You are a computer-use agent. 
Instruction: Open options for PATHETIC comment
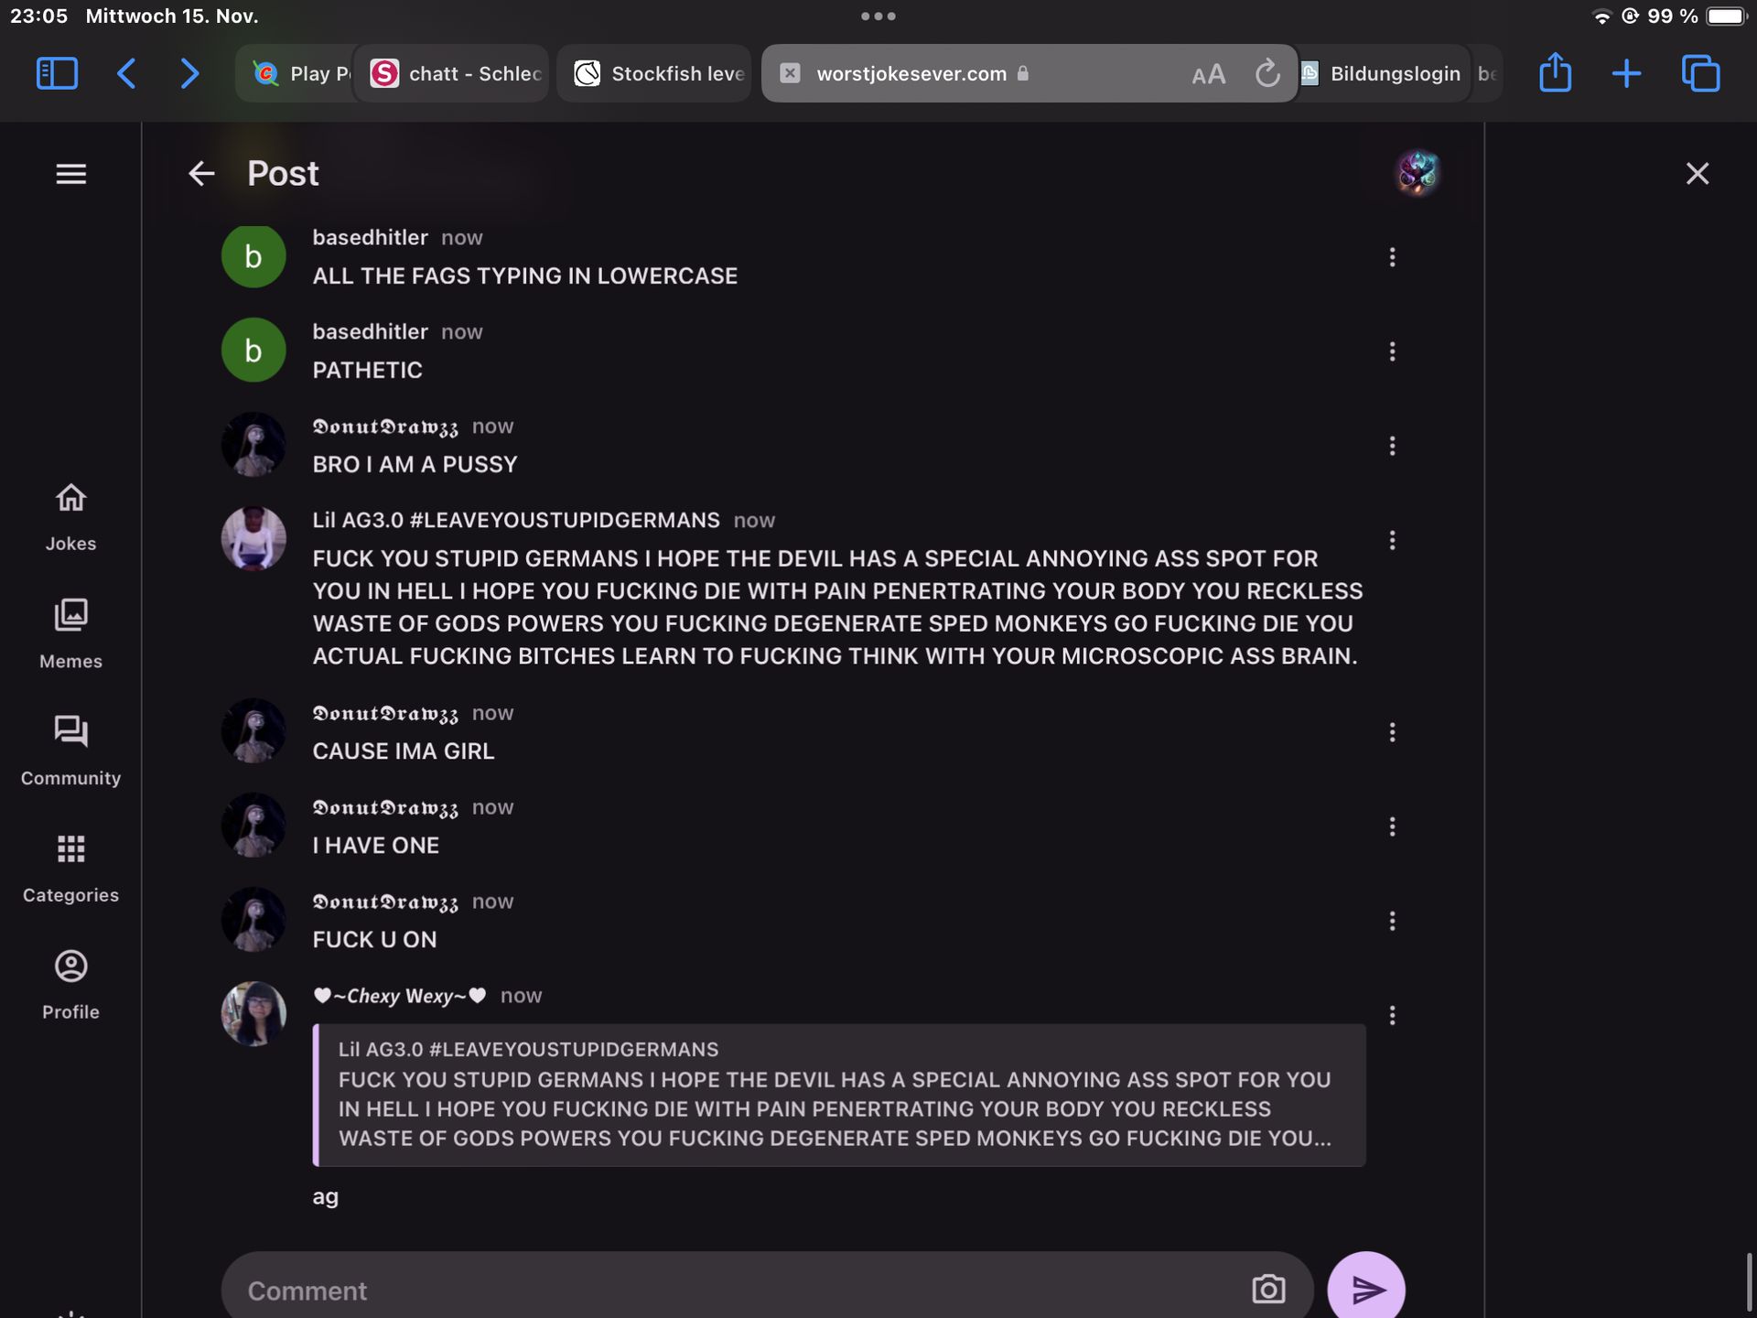click(1392, 351)
